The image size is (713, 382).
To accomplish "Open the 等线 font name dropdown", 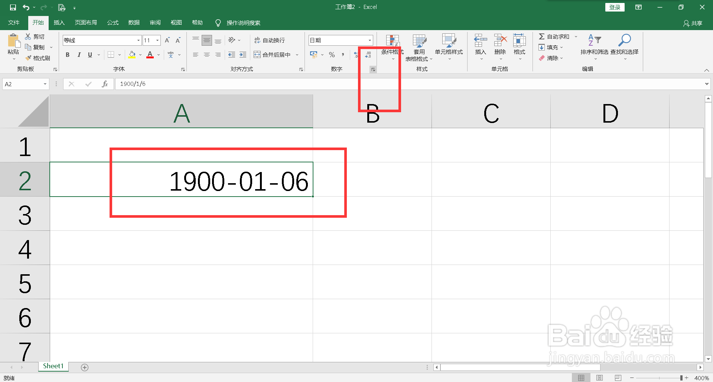I will [139, 40].
